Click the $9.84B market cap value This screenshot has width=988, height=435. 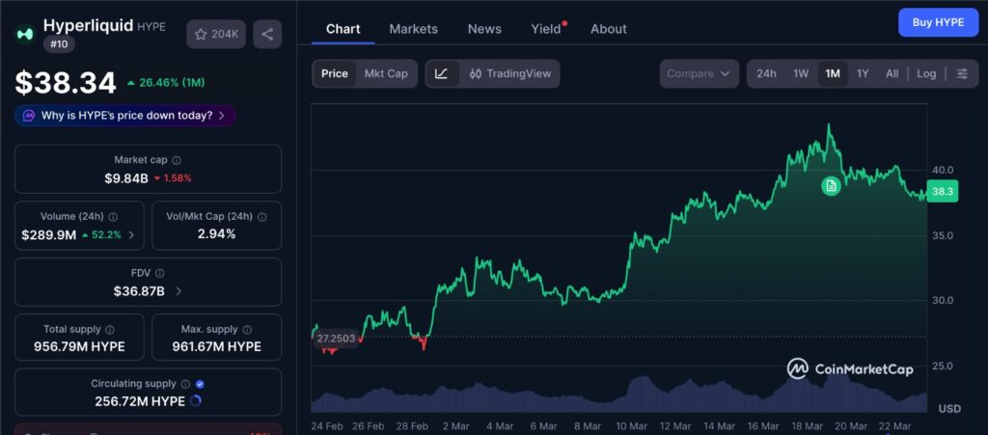[126, 178]
